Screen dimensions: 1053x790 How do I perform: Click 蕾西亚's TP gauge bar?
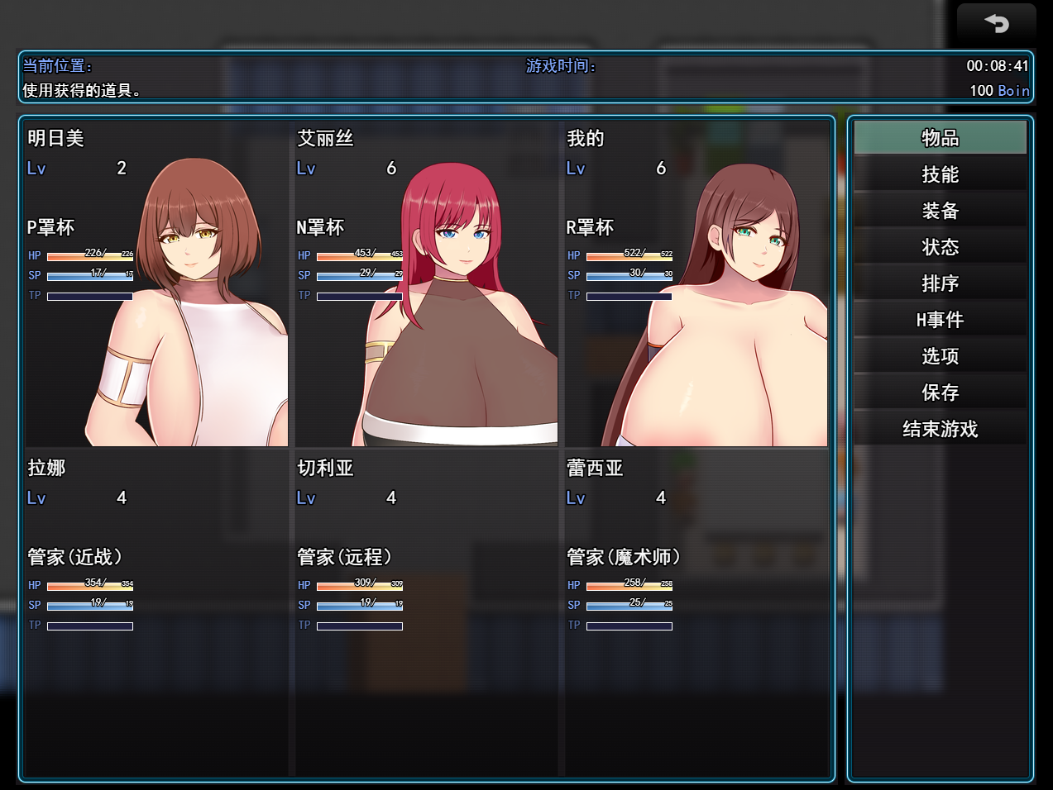click(629, 626)
